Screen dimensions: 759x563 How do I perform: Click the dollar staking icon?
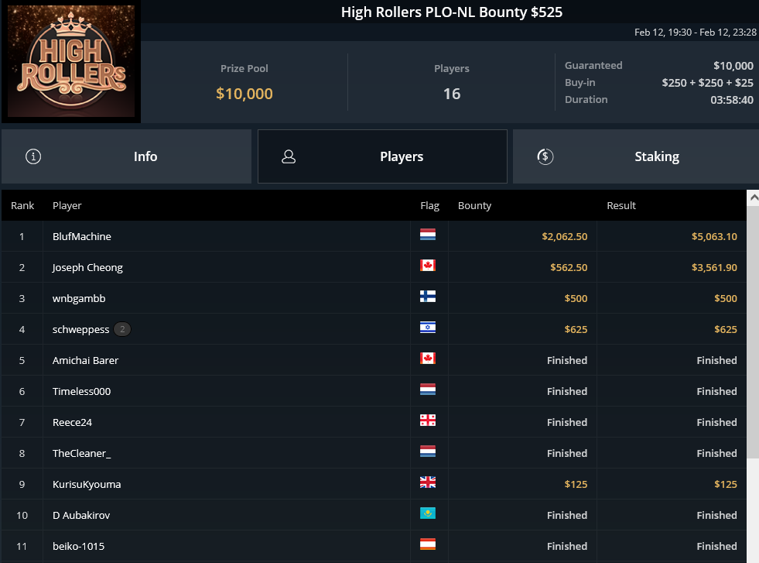point(545,156)
